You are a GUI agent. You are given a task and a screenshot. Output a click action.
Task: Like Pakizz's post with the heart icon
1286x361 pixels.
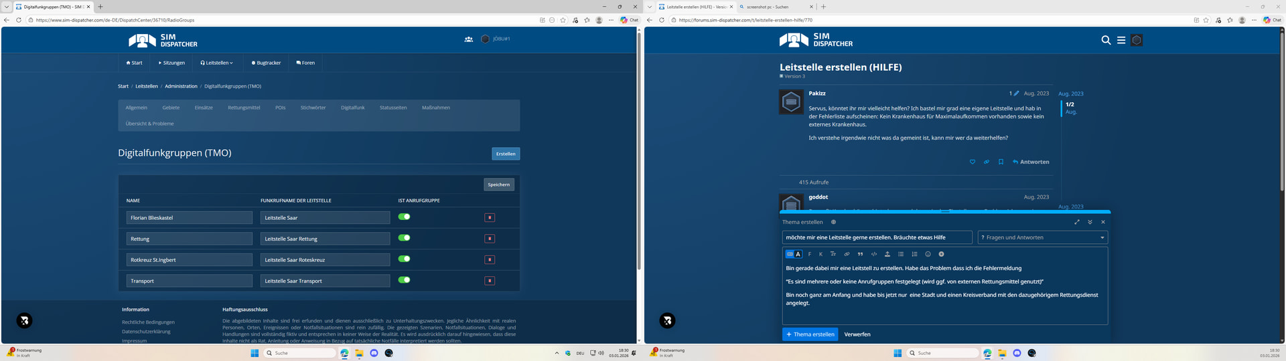click(x=973, y=162)
